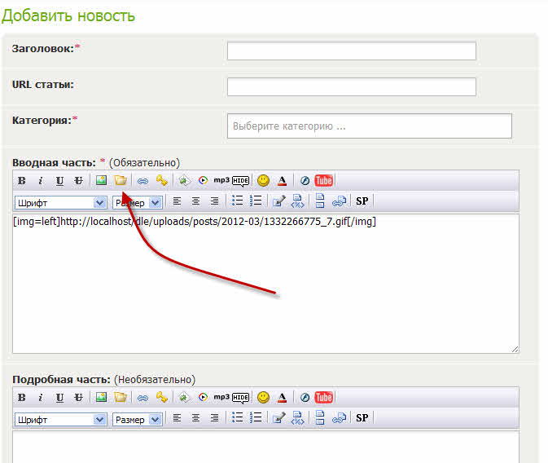This screenshot has width=548, height=463.
Task: Click the [img=left]http://localhost/dle/uploads text line
Action: tap(195, 222)
